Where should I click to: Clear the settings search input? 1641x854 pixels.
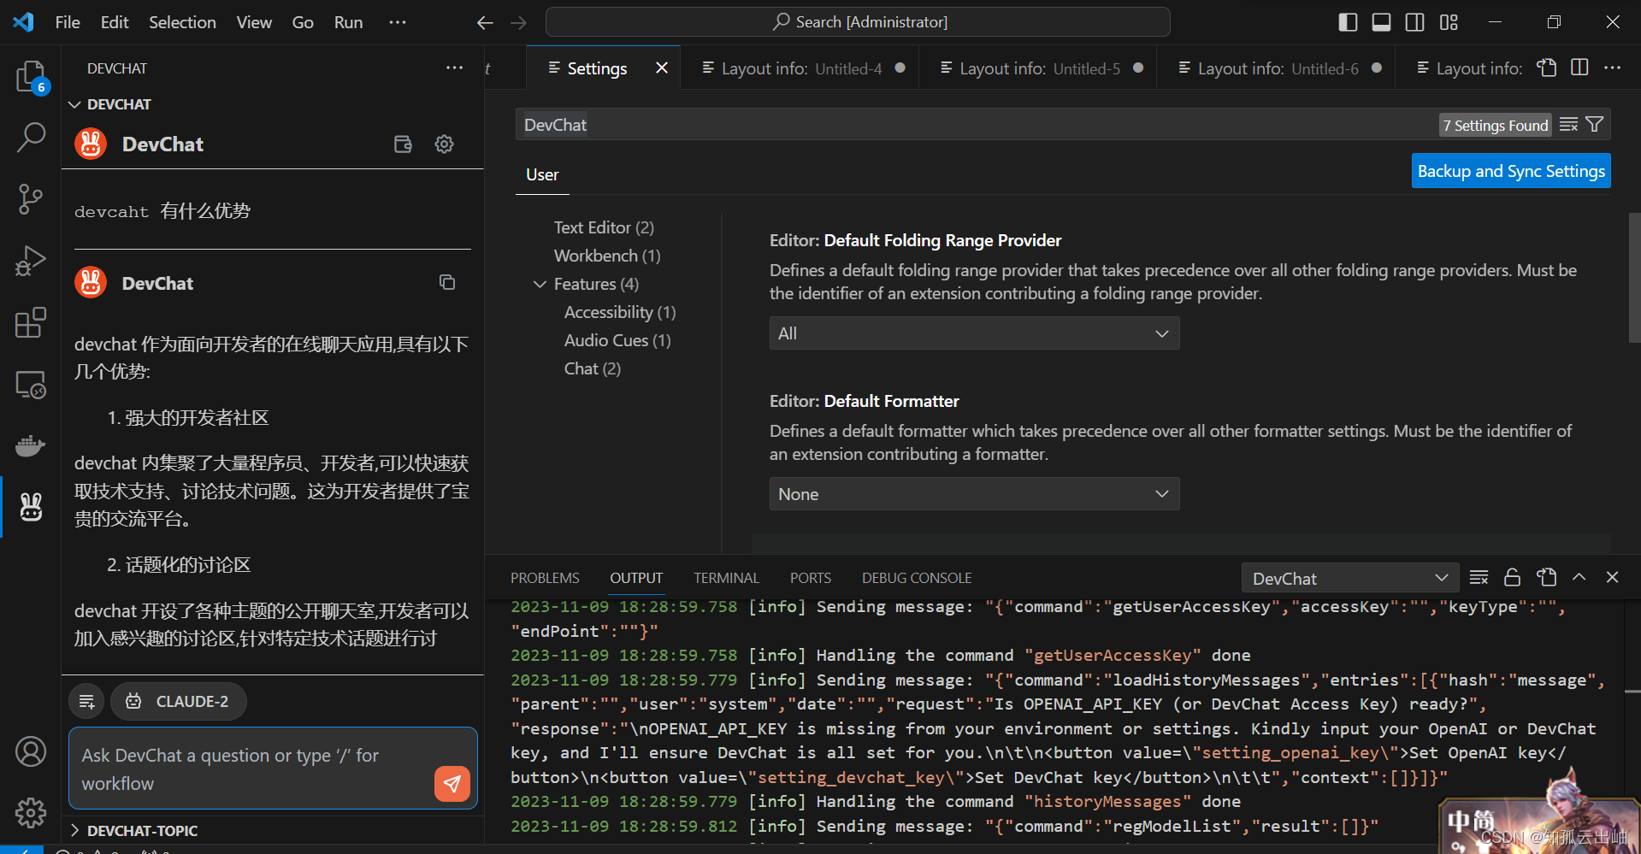tap(1568, 125)
